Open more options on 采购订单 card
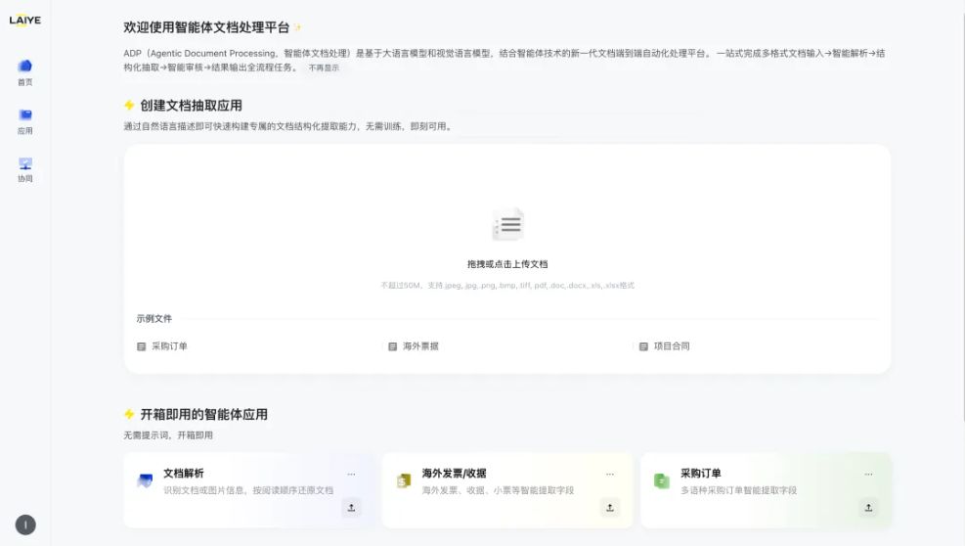965x546 pixels. tap(868, 474)
